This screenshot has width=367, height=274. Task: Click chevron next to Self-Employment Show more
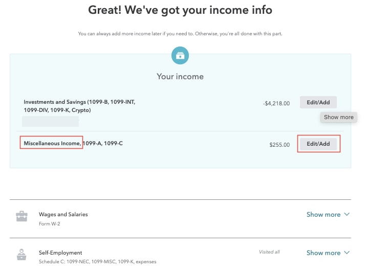[x=347, y=253]
